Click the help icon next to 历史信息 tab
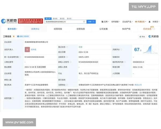The width and height of the screenshot is (161, 129). [154, 29]
